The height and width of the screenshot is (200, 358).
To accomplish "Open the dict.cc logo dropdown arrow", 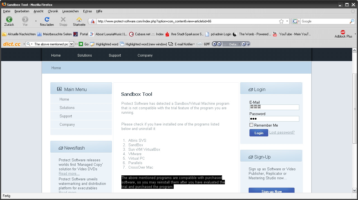I will 24,44.
